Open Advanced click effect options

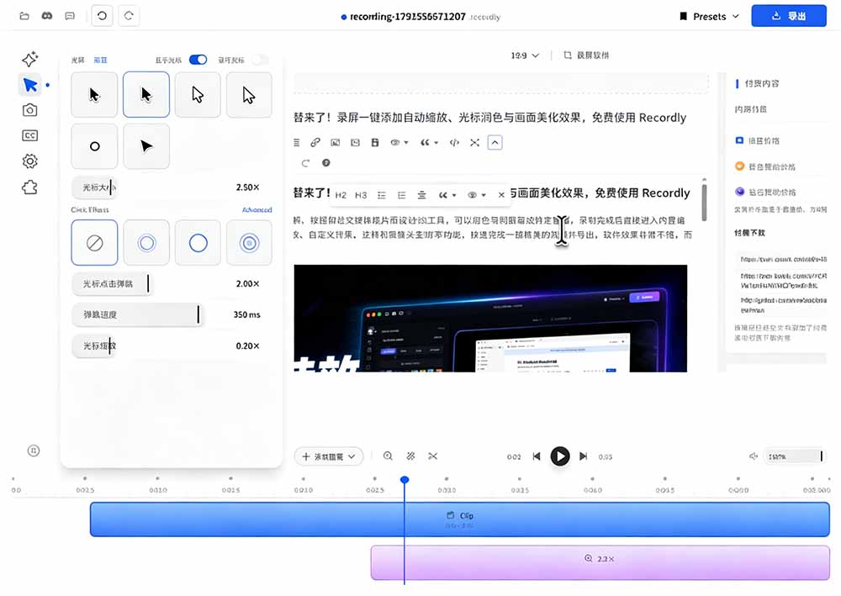(x=257, y=209)
